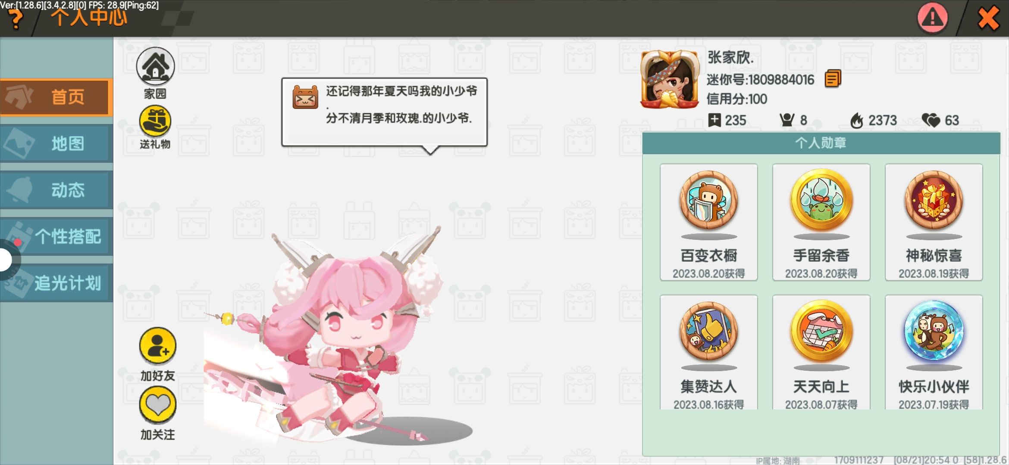
Task: View the 手留余香 medal
Action: pos(821,222)
